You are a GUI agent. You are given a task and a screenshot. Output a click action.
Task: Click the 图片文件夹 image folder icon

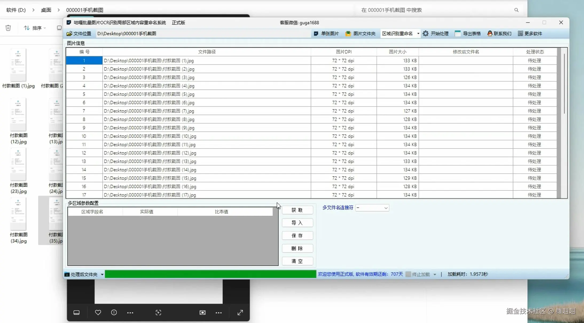(348, 34)
